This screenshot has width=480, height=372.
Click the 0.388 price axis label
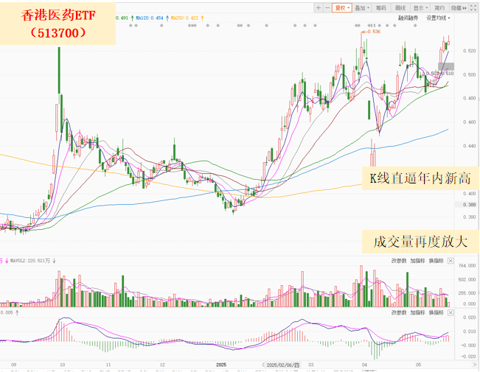pos(468,205)
